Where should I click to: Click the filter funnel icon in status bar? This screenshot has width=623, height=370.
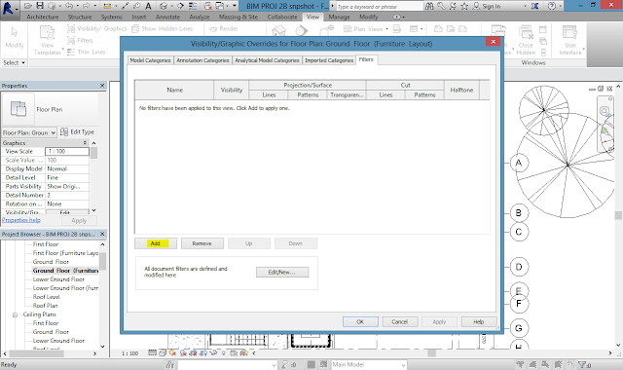(583, 364)
